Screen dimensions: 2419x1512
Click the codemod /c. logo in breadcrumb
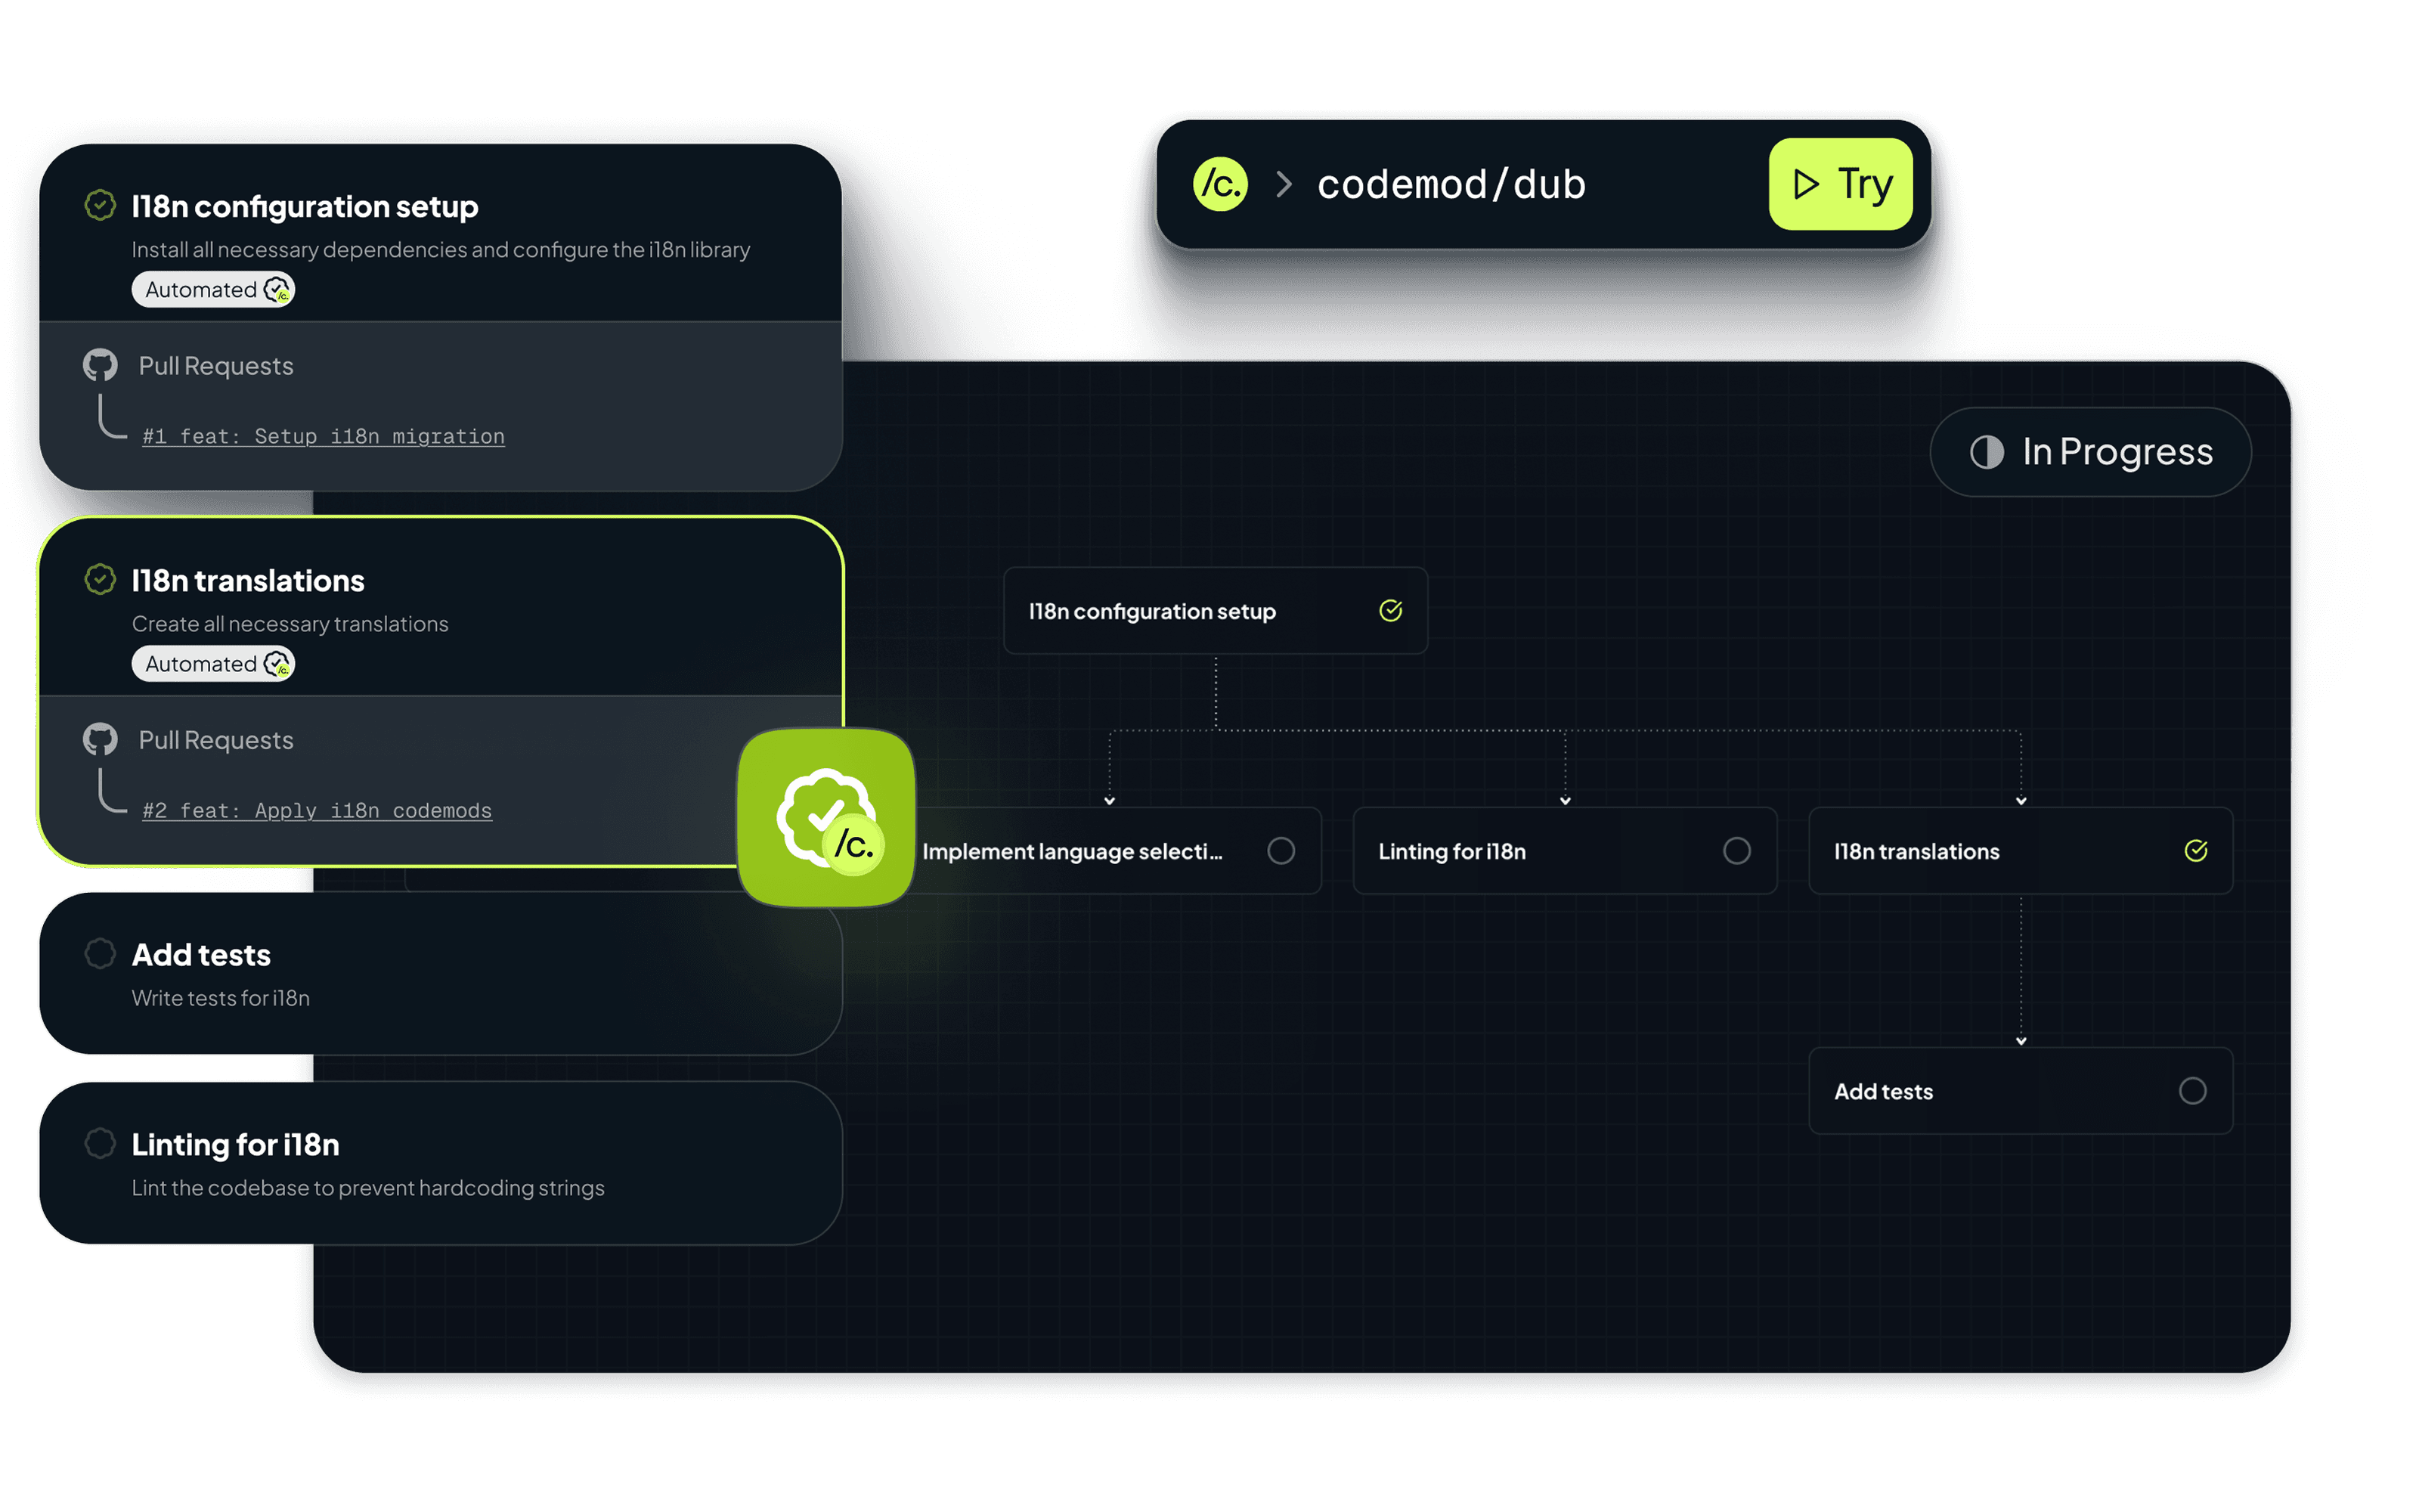tap(1219, 184)
